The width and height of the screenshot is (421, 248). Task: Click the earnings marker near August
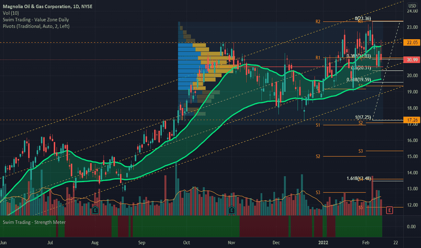(95, 210)
